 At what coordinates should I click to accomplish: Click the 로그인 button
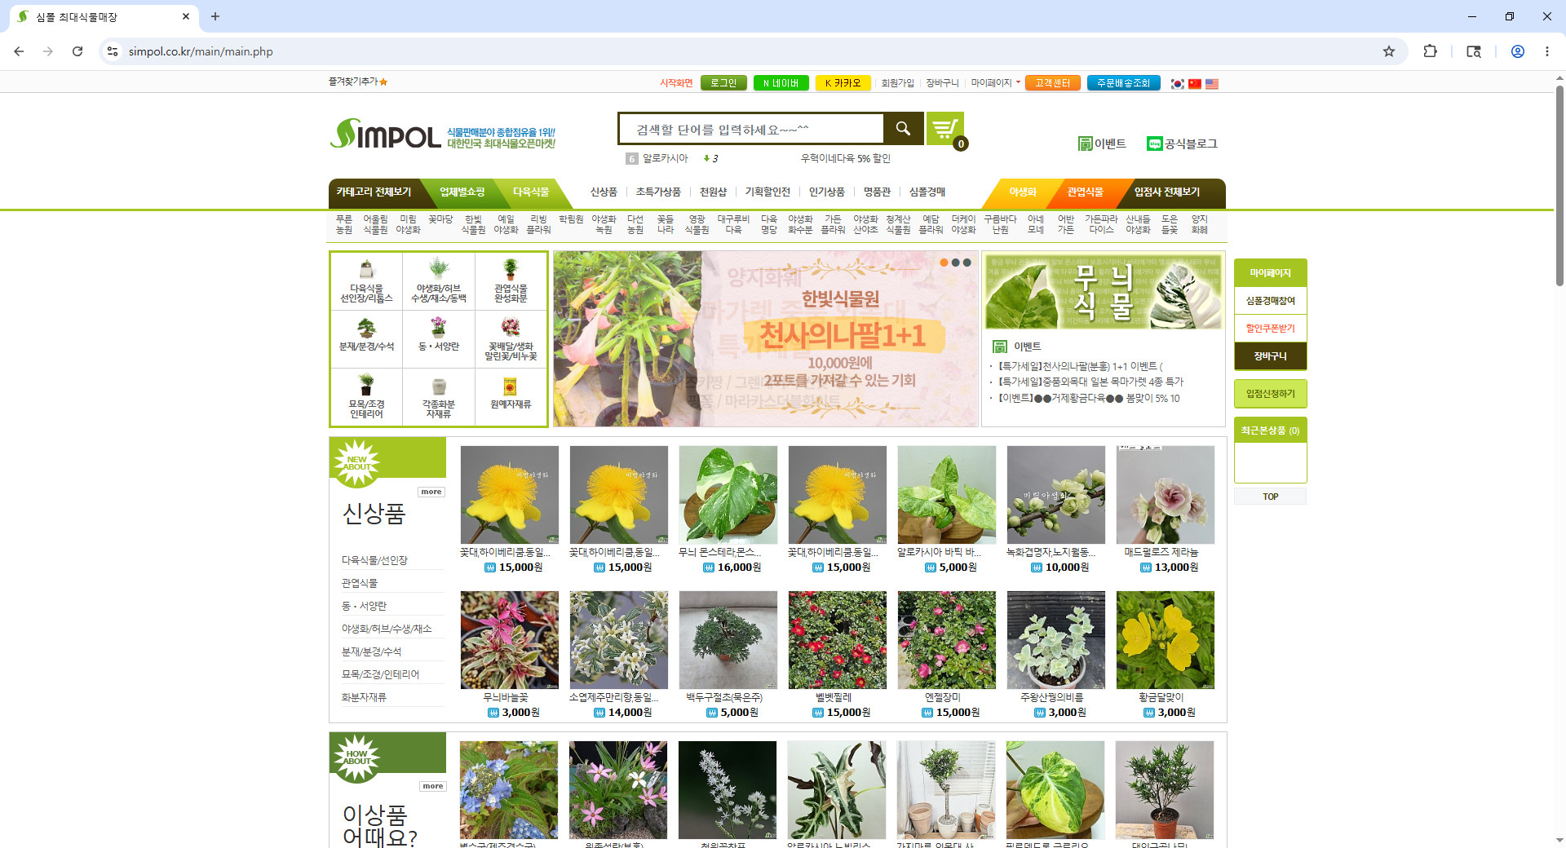coord(723,83)
